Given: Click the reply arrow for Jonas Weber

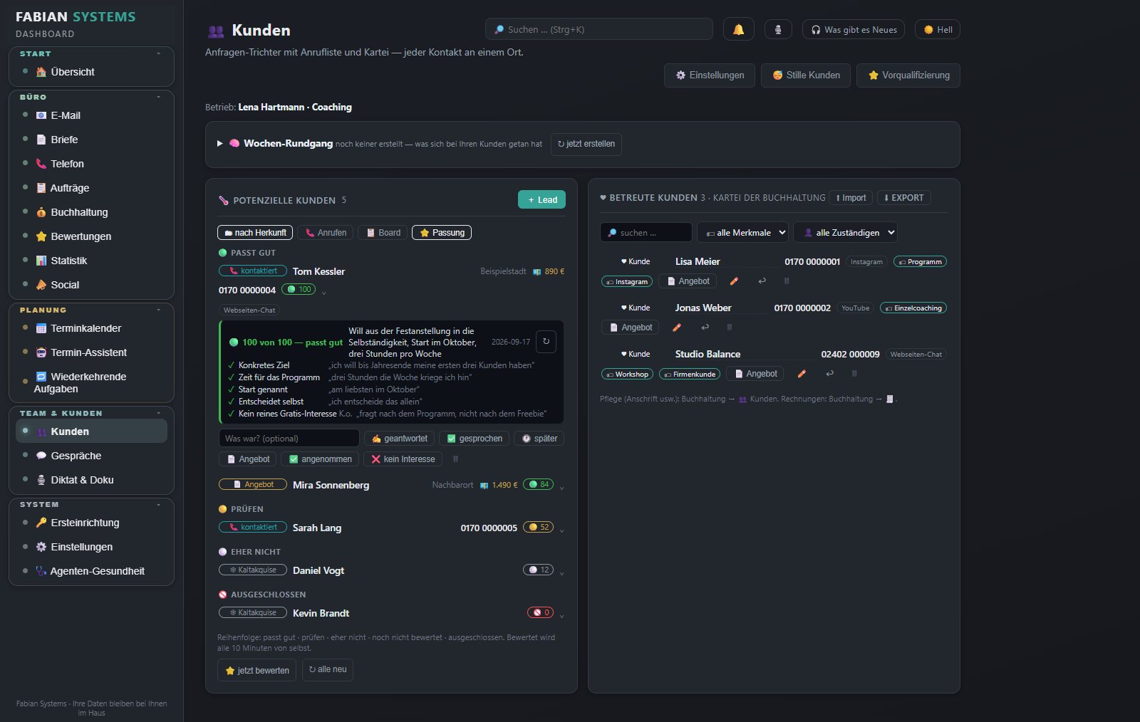Looking at the screenshot, I should (705, 328).
